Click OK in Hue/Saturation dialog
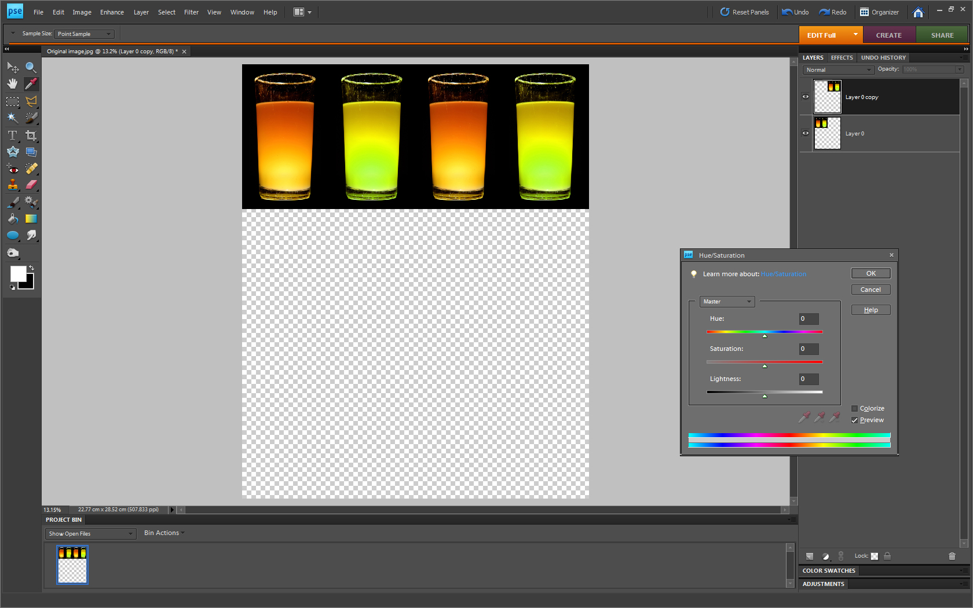Screen dimensions: 973x608 (x=870, y=273)
